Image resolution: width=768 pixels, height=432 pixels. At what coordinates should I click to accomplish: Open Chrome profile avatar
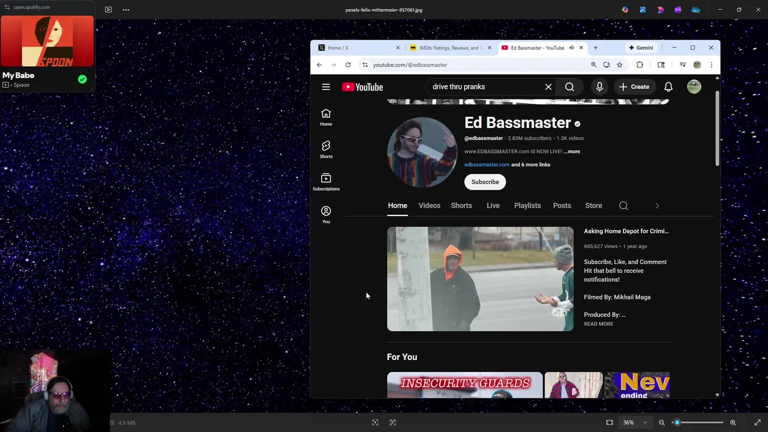pos(697,65)
